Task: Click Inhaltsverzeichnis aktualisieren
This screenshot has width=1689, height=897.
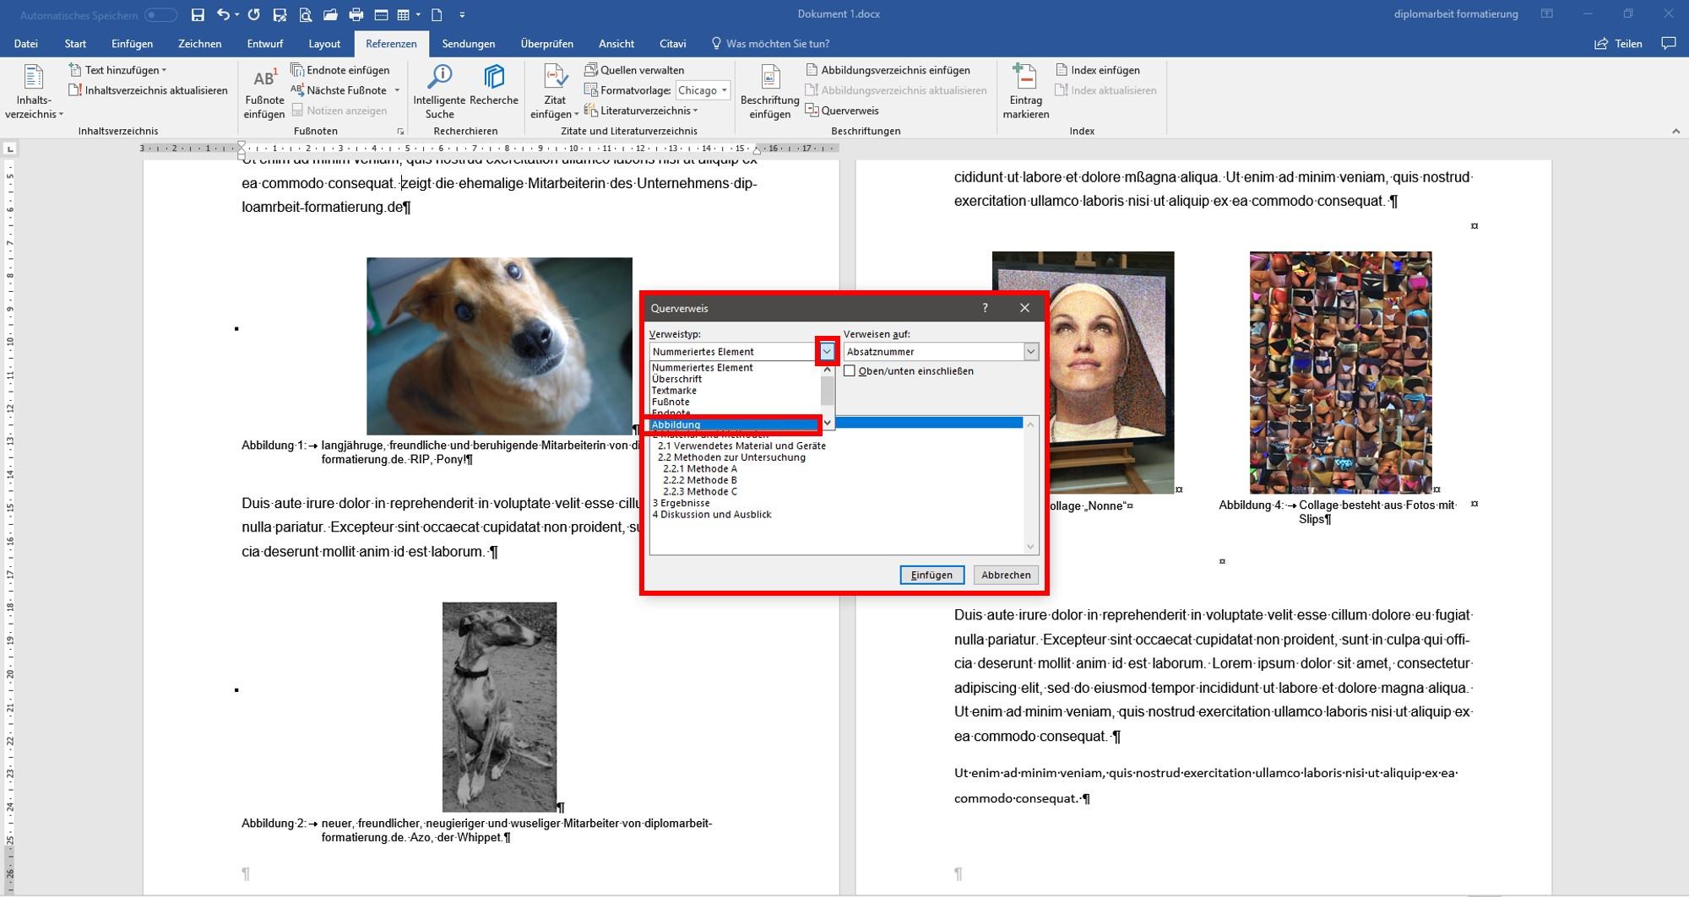Action: click(150, 89)
